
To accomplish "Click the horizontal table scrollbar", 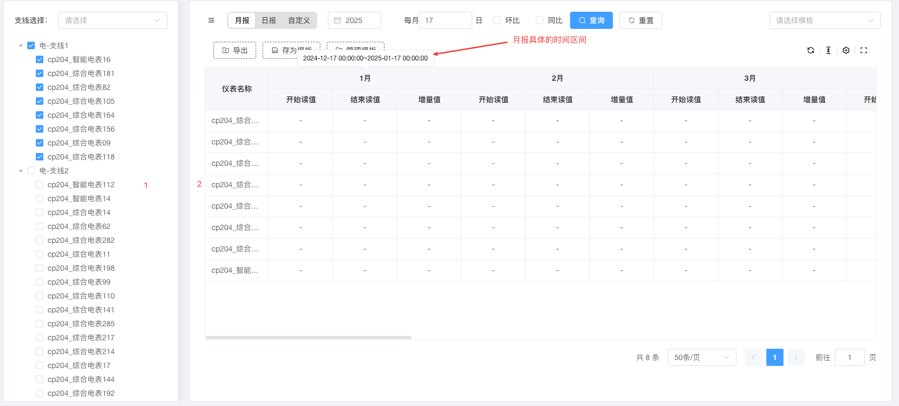I will tap(309, 338).
